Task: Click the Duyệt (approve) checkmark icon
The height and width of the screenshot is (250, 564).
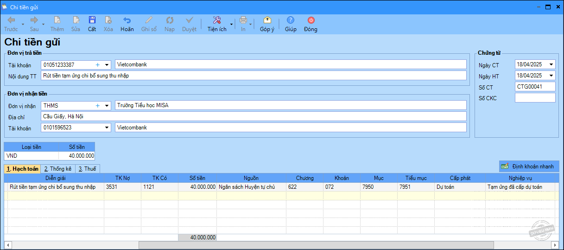Action: click(189, 20)
